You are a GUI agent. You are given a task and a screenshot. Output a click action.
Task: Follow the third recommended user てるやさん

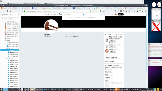[x=112, y=52]
